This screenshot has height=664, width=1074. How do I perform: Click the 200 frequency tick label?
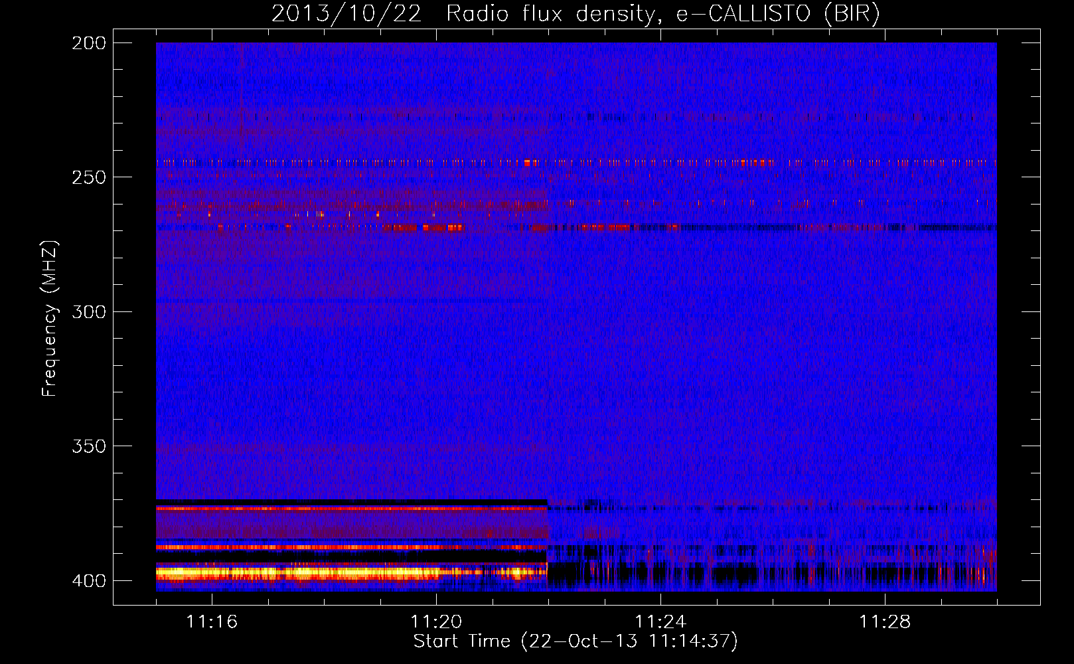[x=89, y=43]
